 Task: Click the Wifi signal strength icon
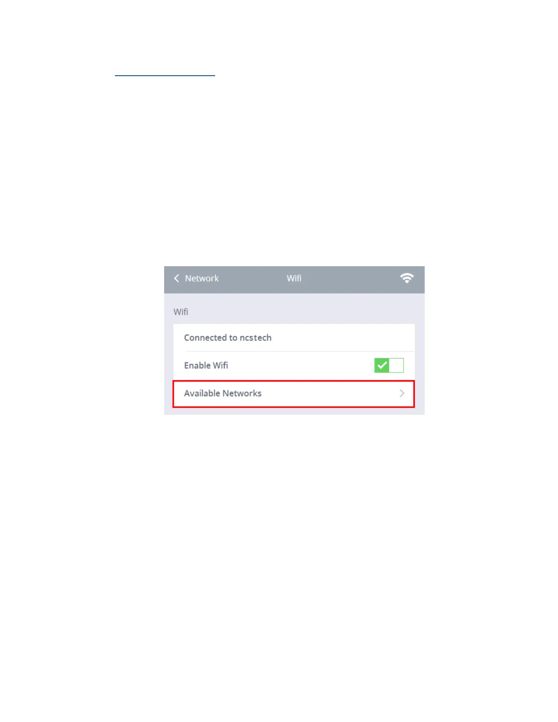[x=407, y=278]
